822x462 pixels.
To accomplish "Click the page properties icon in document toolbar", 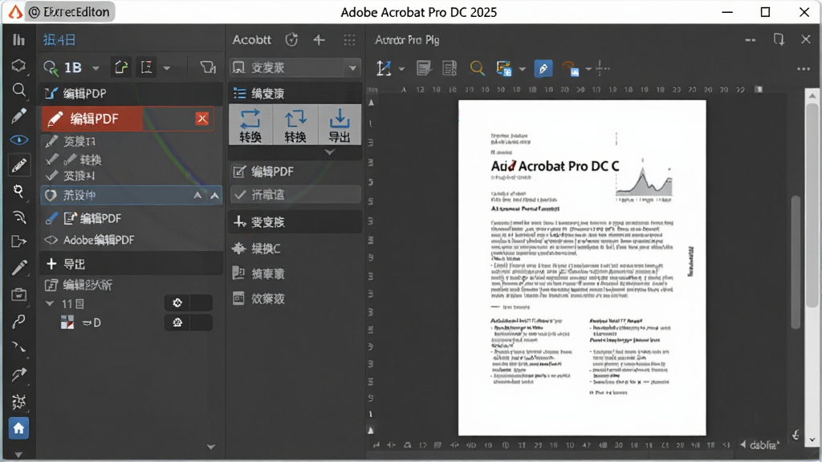I will click(450, 68).
